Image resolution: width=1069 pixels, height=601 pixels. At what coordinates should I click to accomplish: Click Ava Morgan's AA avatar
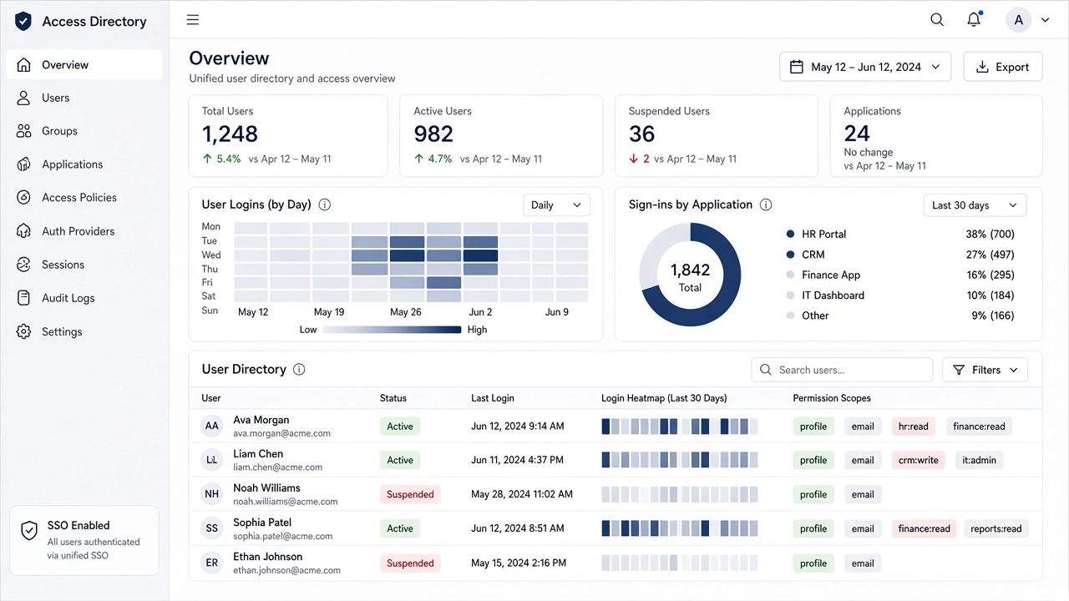[212, 427]
